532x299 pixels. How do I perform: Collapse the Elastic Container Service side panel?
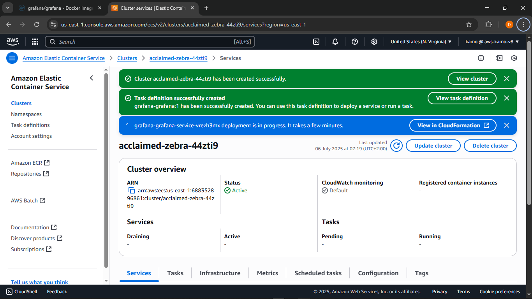(x=92, y=78)
